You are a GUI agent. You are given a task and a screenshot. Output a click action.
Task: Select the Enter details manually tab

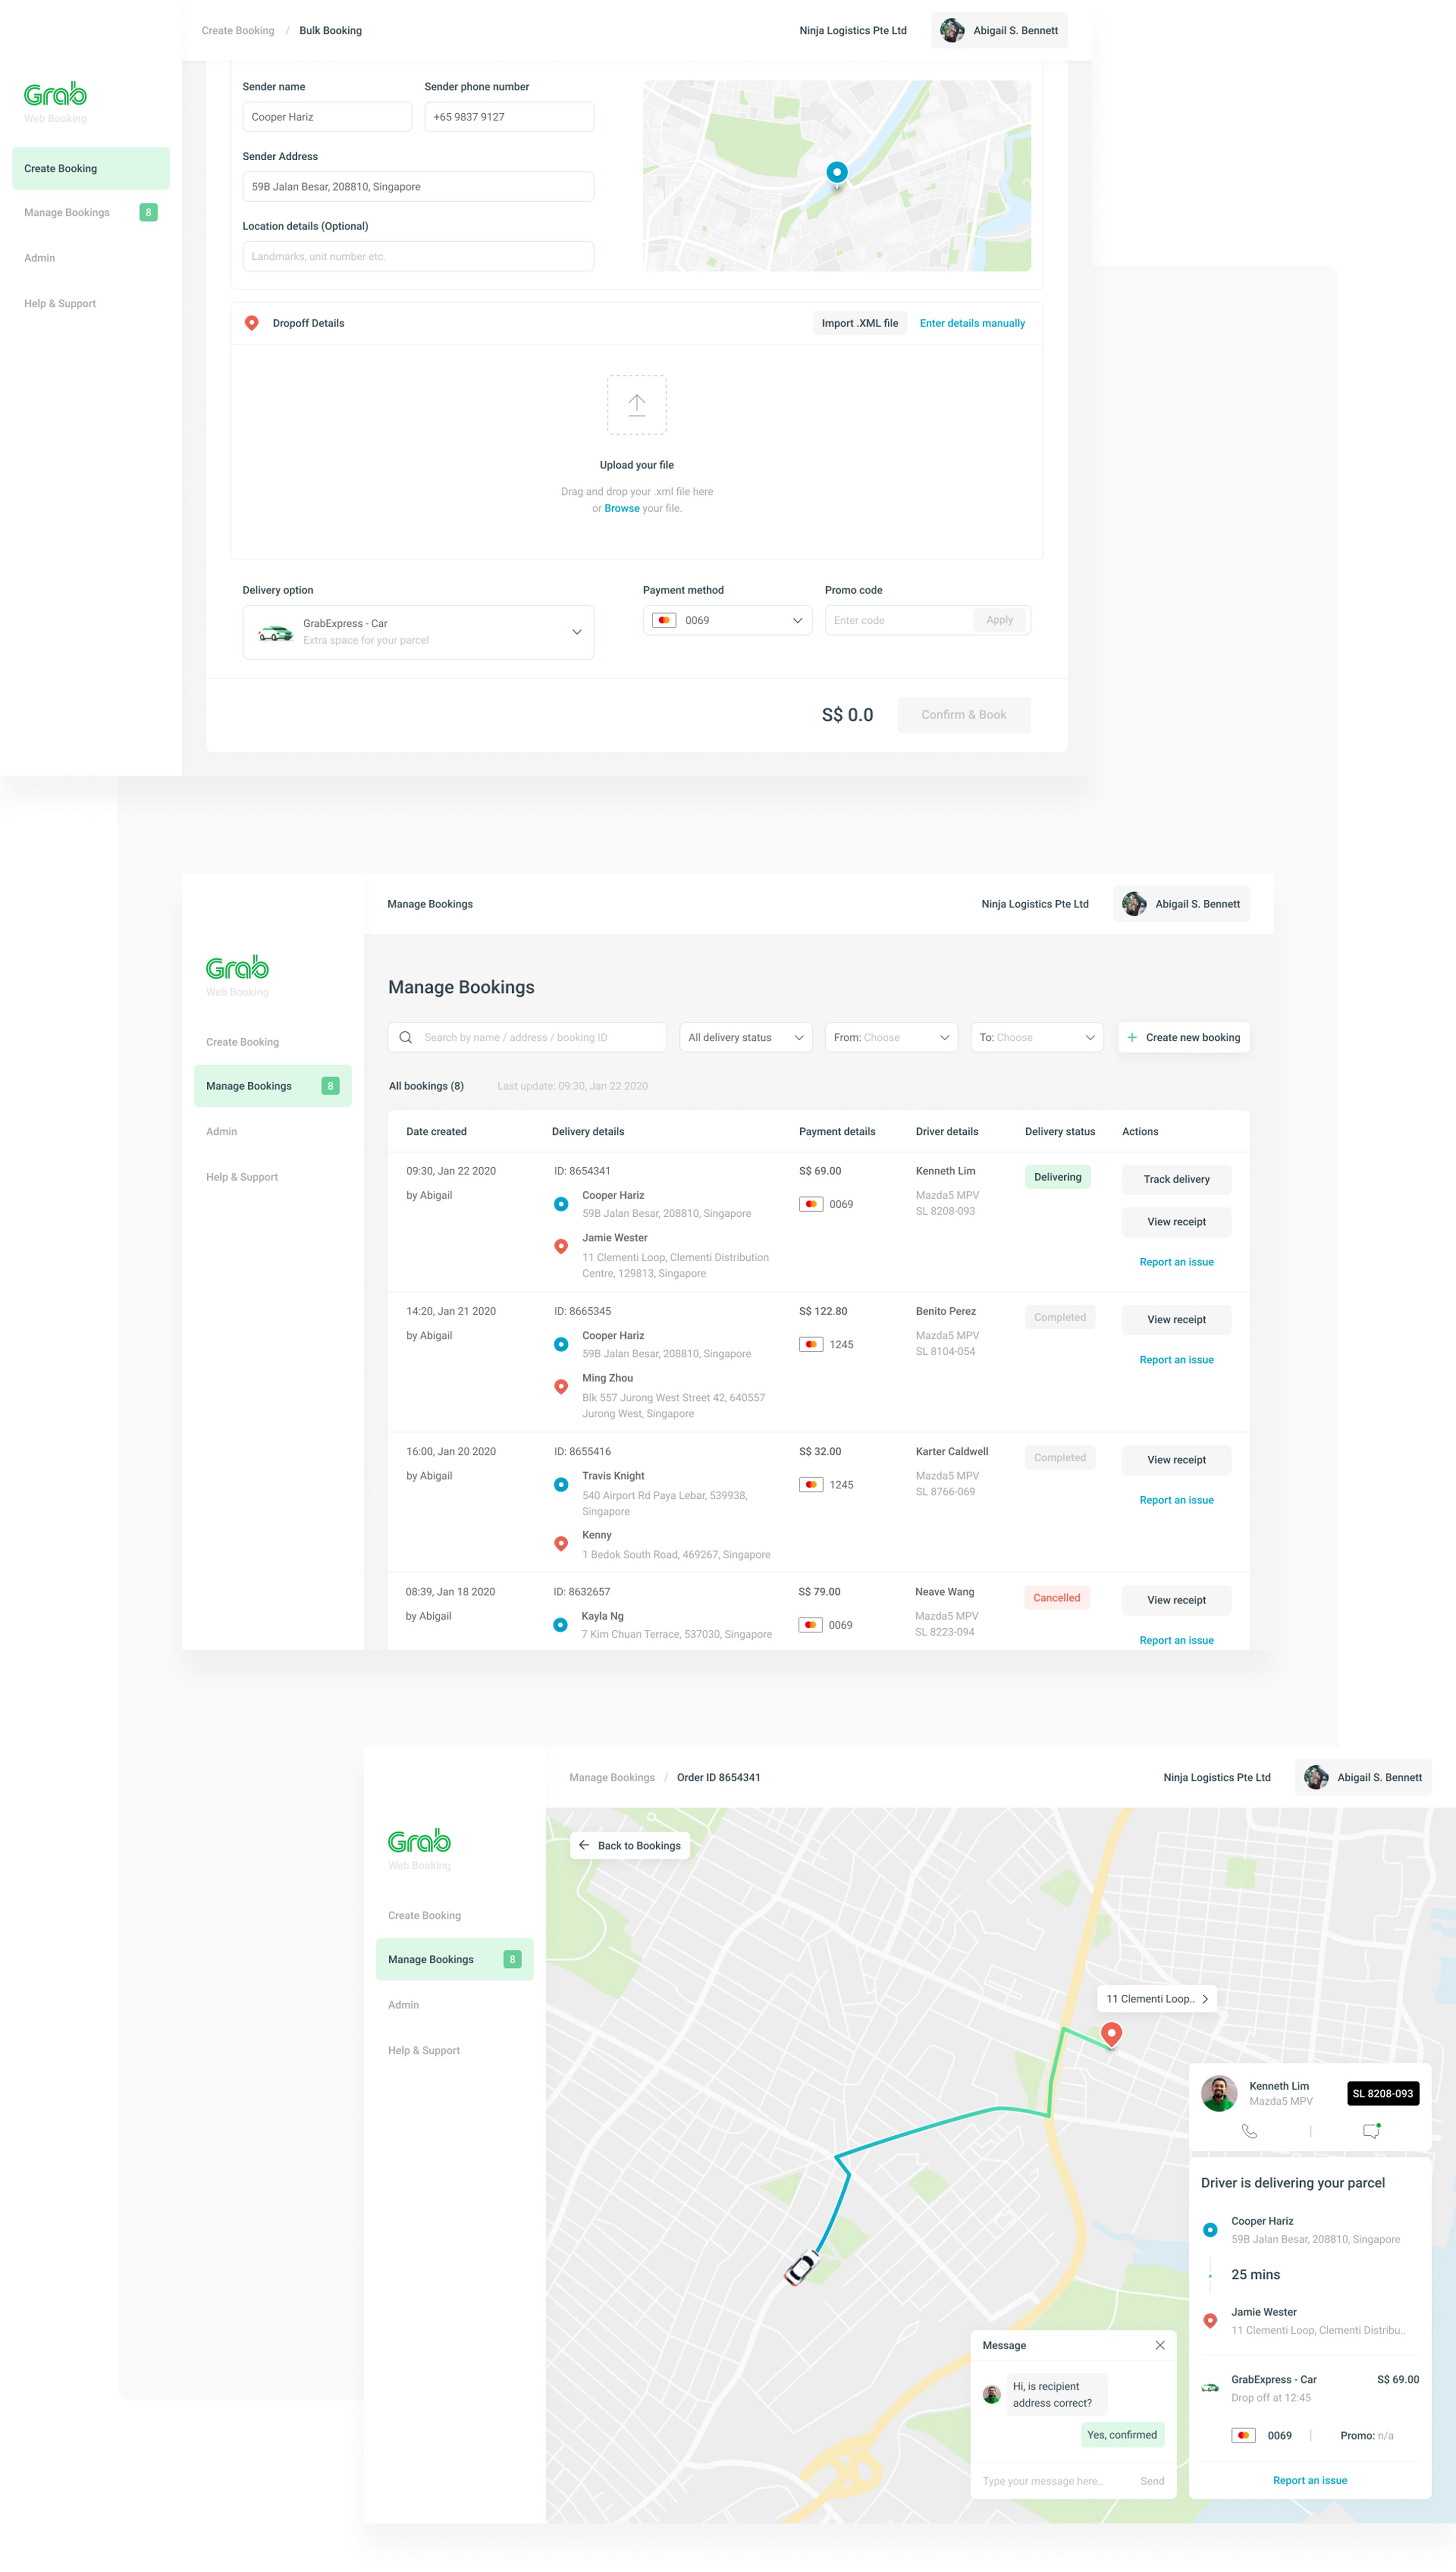point(971,323)
